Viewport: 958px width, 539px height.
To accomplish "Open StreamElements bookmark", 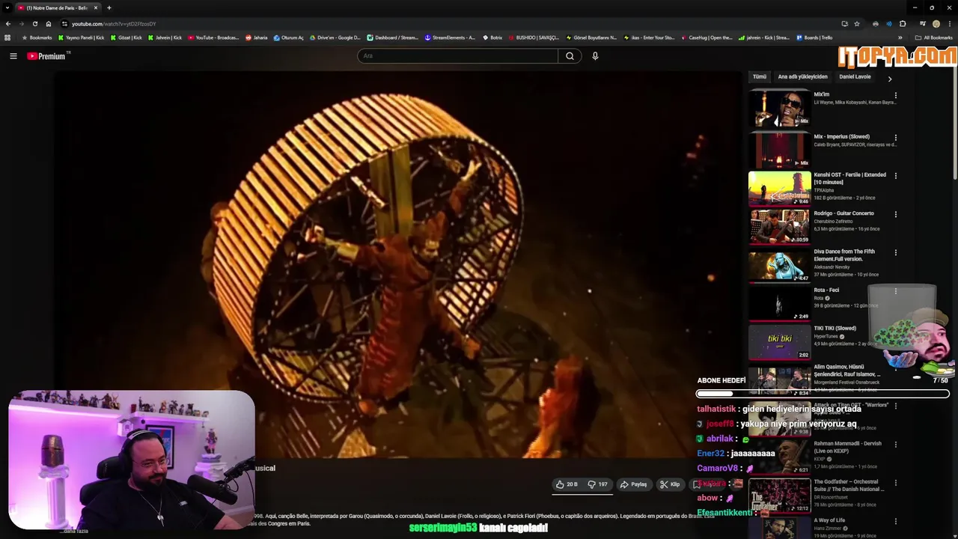I will [x=450, y=37].
